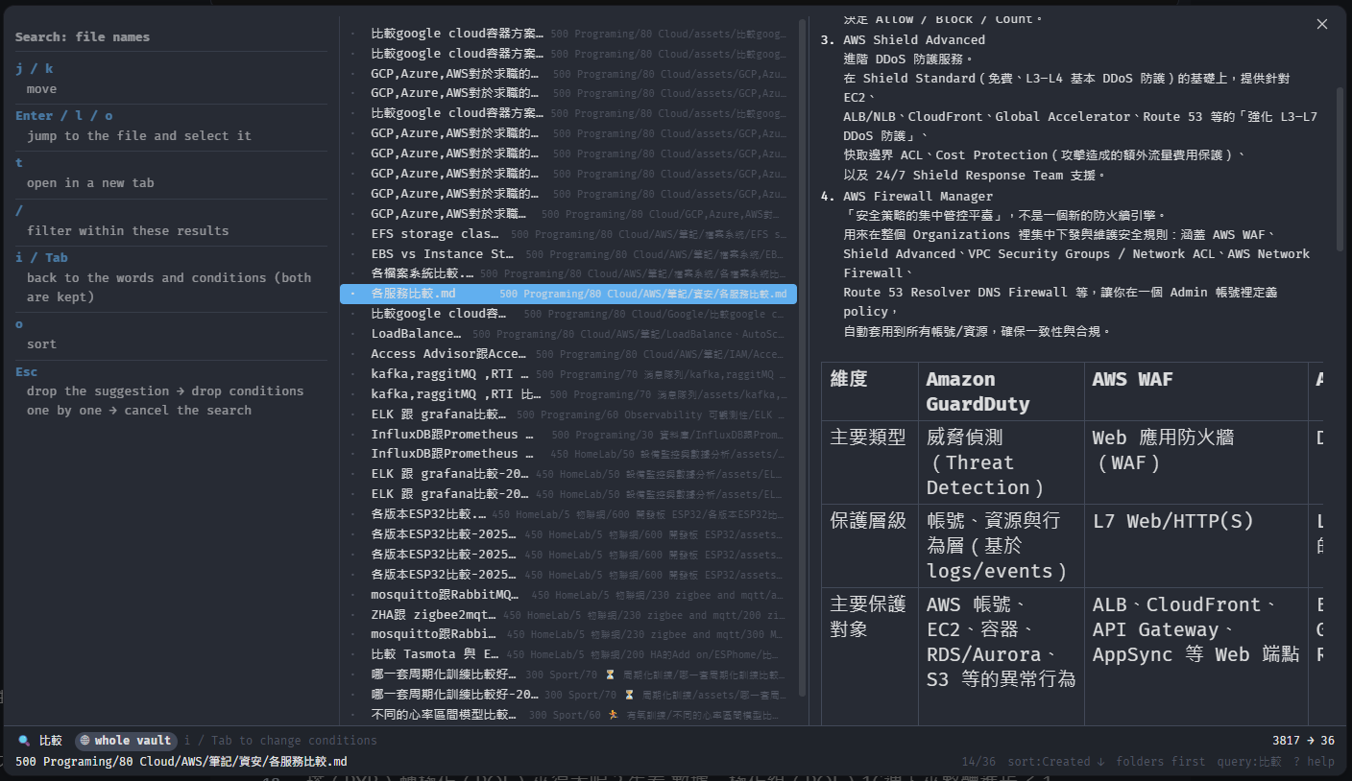The image size is (1352, 781).
Task: Select the result '哪一套周期化訓練比較好…' note
Action: tap(568, 674)
